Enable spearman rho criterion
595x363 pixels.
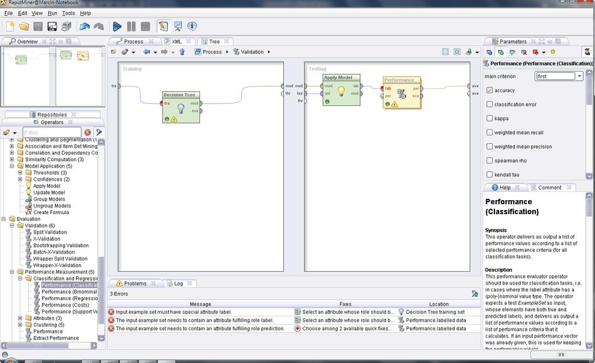point(490,161)
